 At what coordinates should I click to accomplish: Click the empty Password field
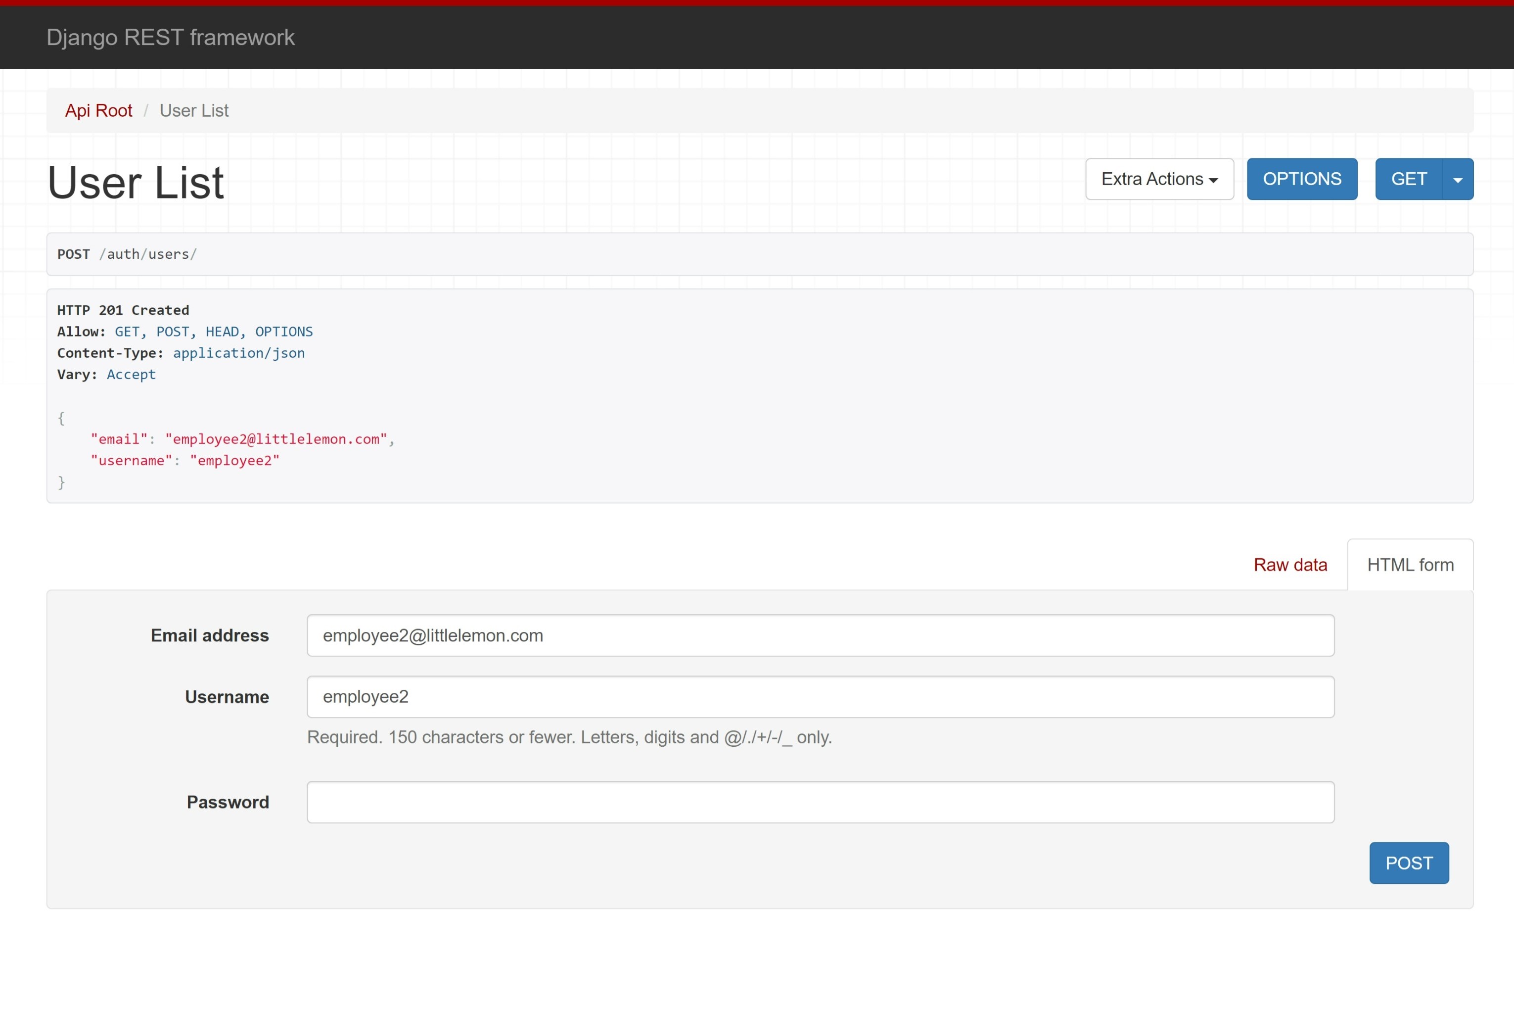coord(820,802)
